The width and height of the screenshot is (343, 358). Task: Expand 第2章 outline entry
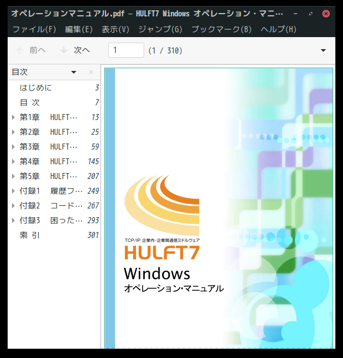pyautogui.click(x=13, y=132)
